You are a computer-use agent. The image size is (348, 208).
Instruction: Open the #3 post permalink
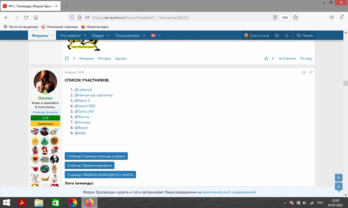coord(311,72)
